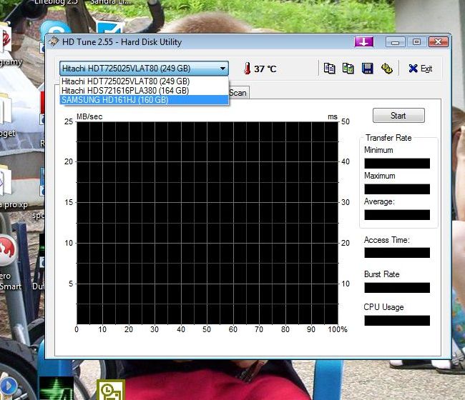Save screenshot floppy disk icon
This screenshot has width=465, height=400.
click(368, 69)
